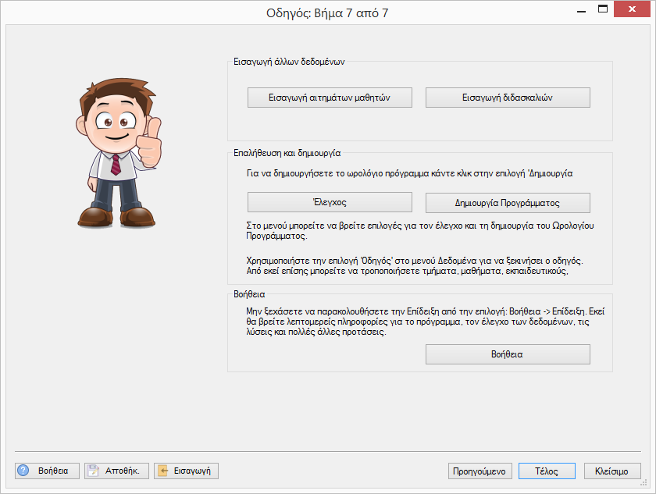Click the floppy disk icon on Αποθήκ.
The height and width of the screenshot is (494, 656).
93,471
